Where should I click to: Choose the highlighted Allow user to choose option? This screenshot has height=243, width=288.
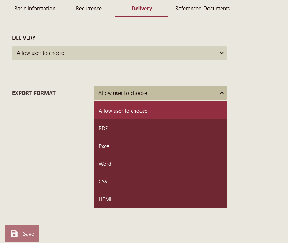tap(160, 111)
